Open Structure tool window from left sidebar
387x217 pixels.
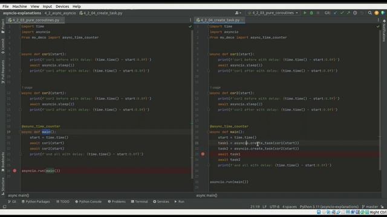[x=3, y=186]
